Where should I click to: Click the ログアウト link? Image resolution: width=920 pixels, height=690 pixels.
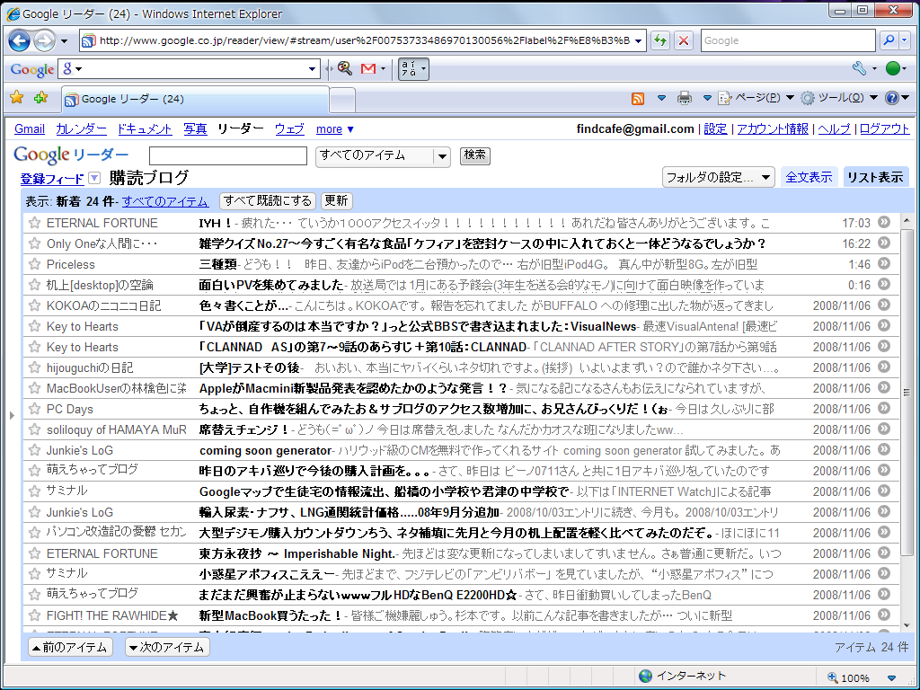point(884,129)
